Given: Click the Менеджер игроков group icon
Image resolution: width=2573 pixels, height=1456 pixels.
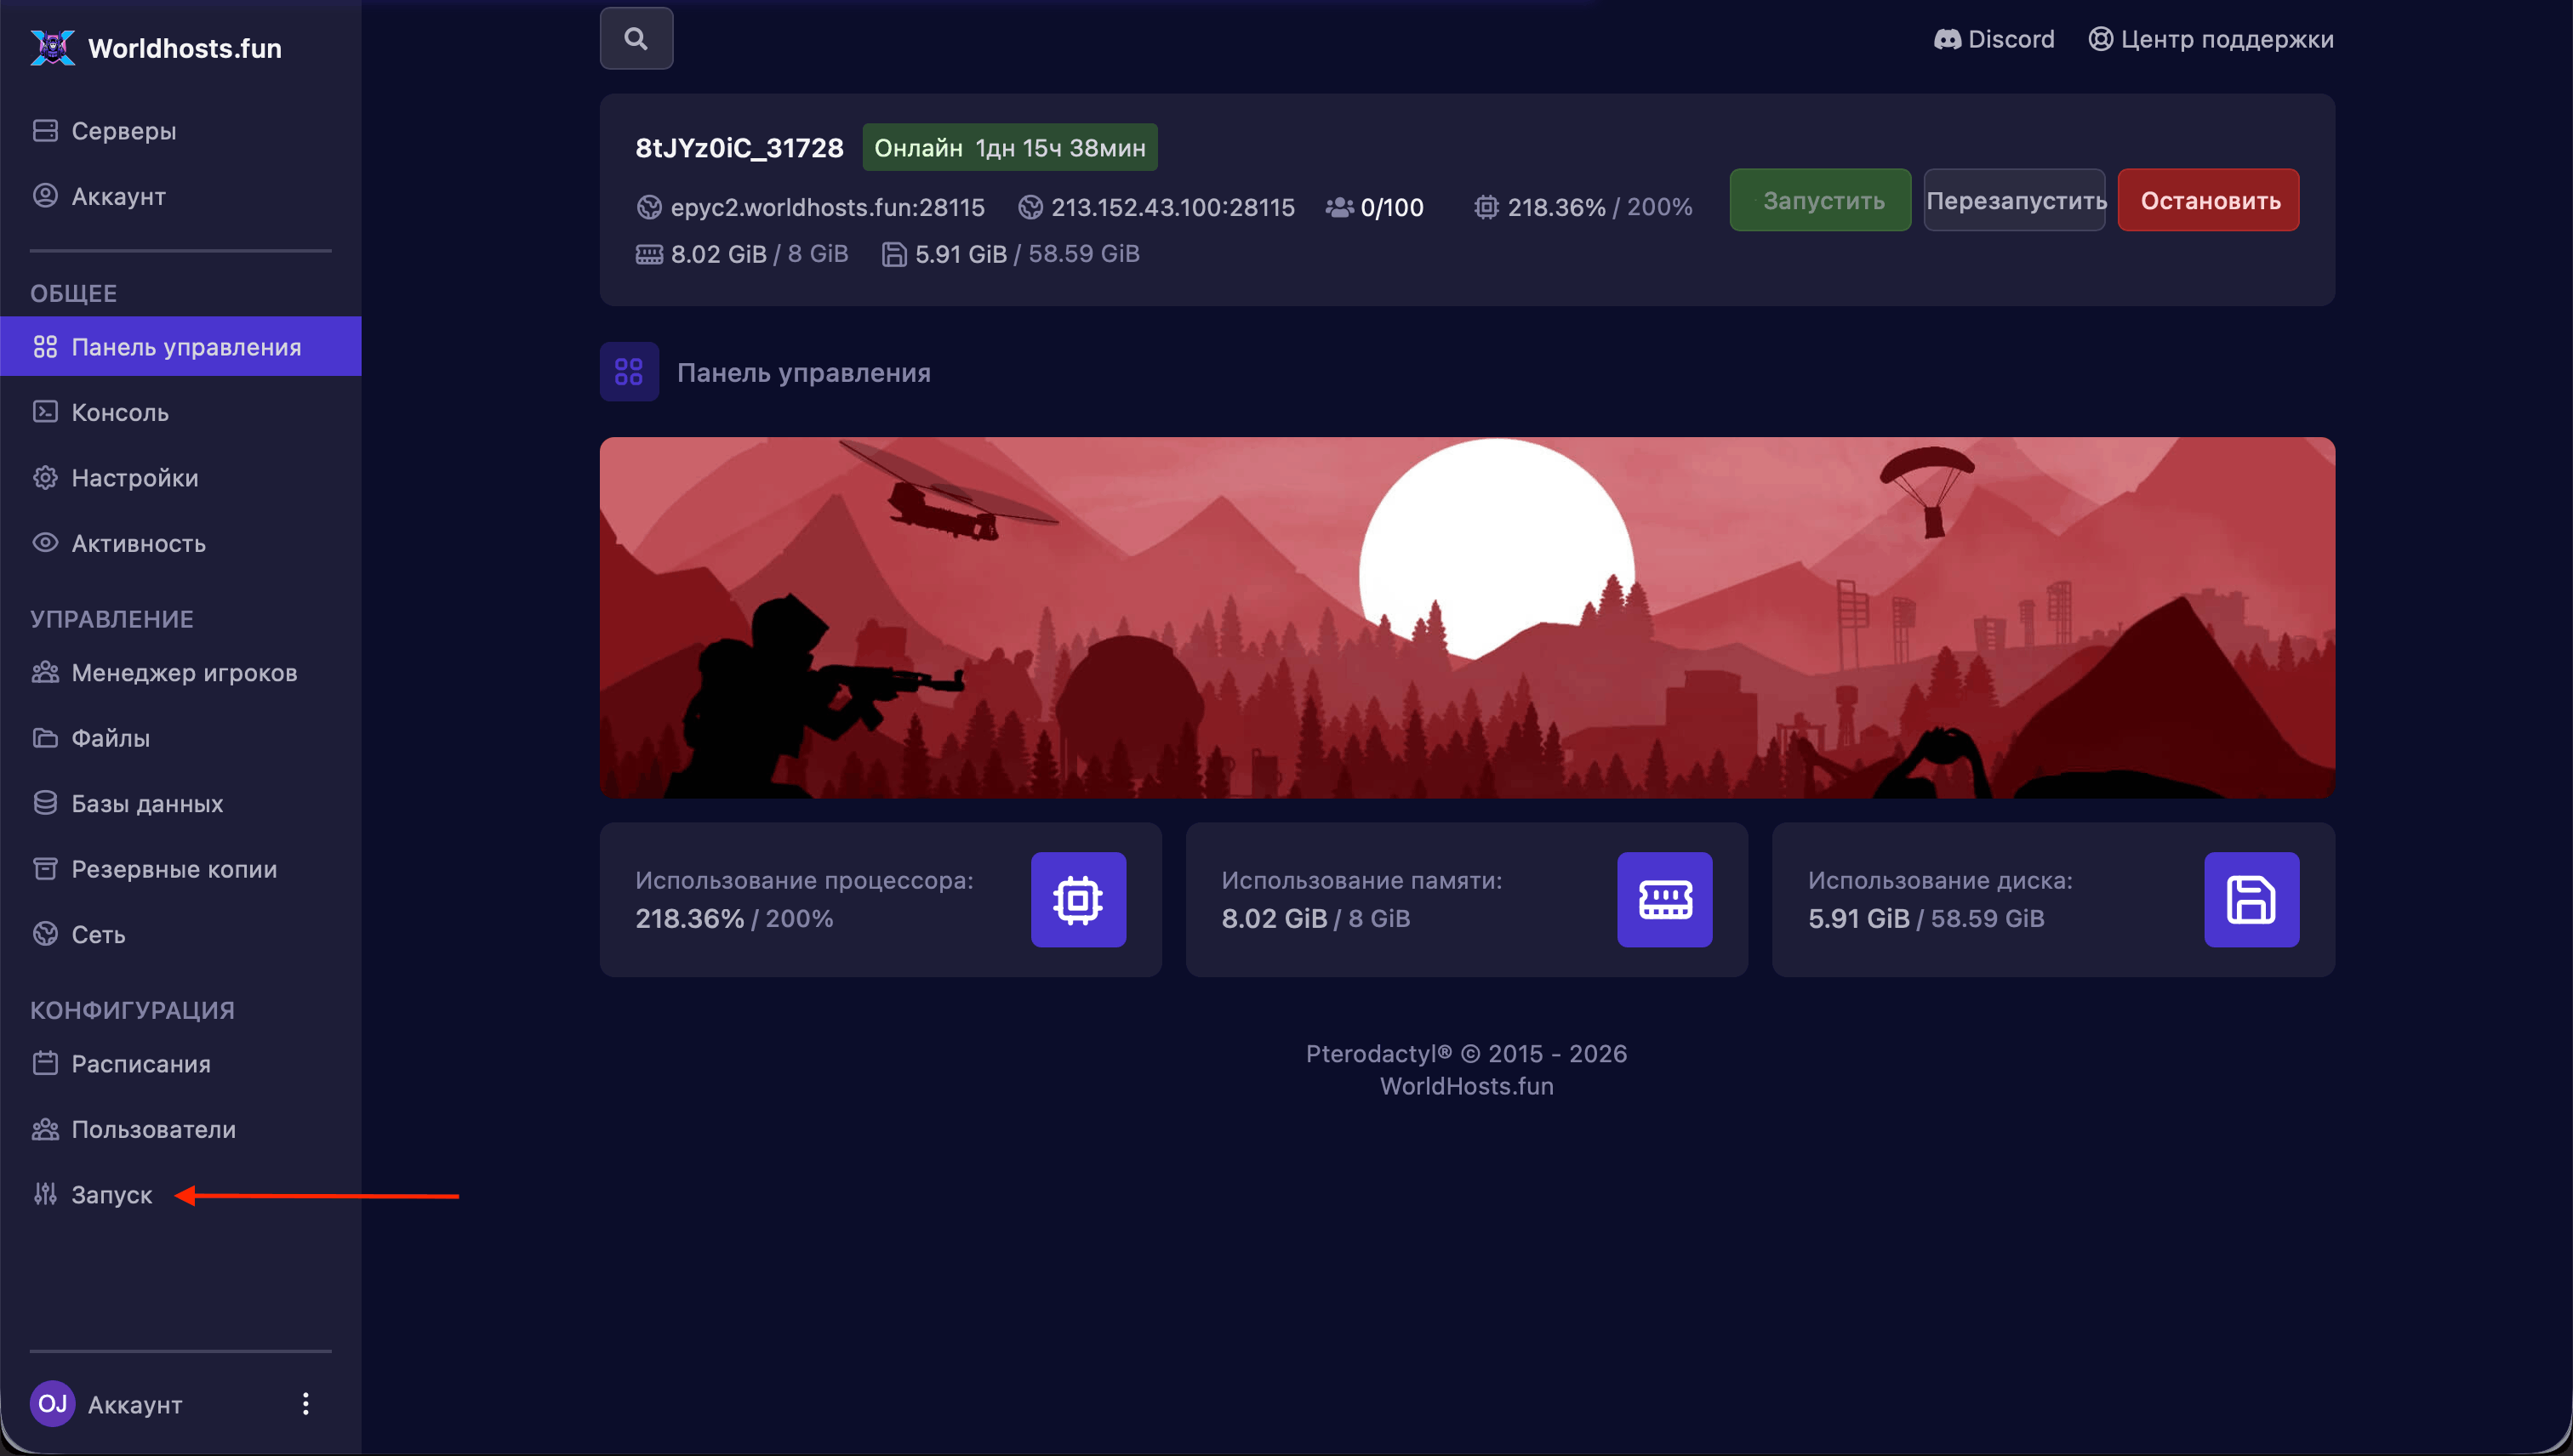Looking at the screenshot, I should 45,672.
